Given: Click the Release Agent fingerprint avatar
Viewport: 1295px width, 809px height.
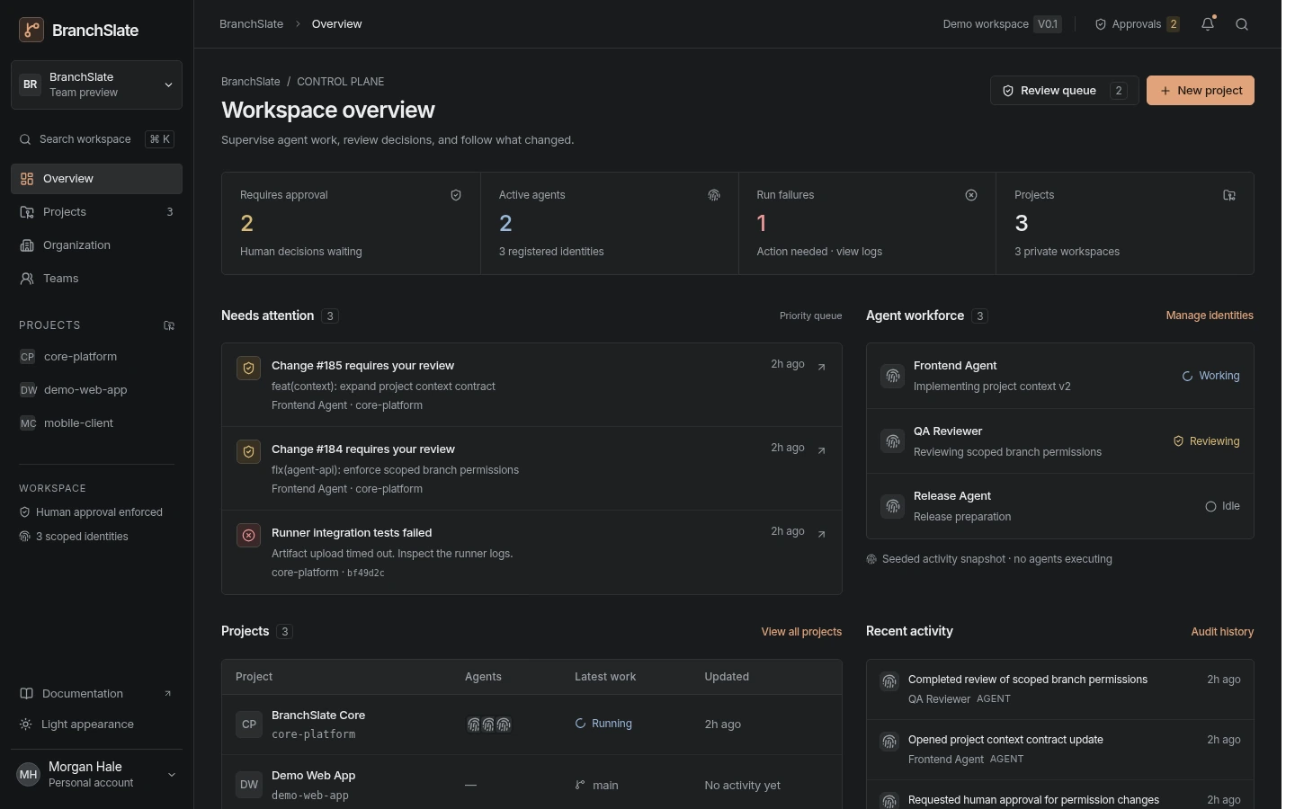Looking at the screenshot, I should pos(892,506).
